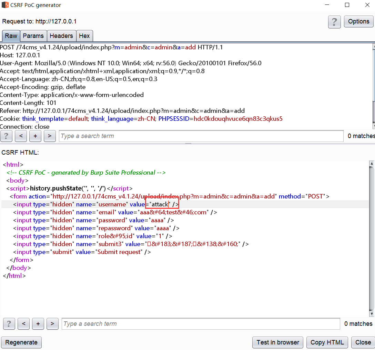
Task: Focus the CSRF HTML search field
Action: 201,324
